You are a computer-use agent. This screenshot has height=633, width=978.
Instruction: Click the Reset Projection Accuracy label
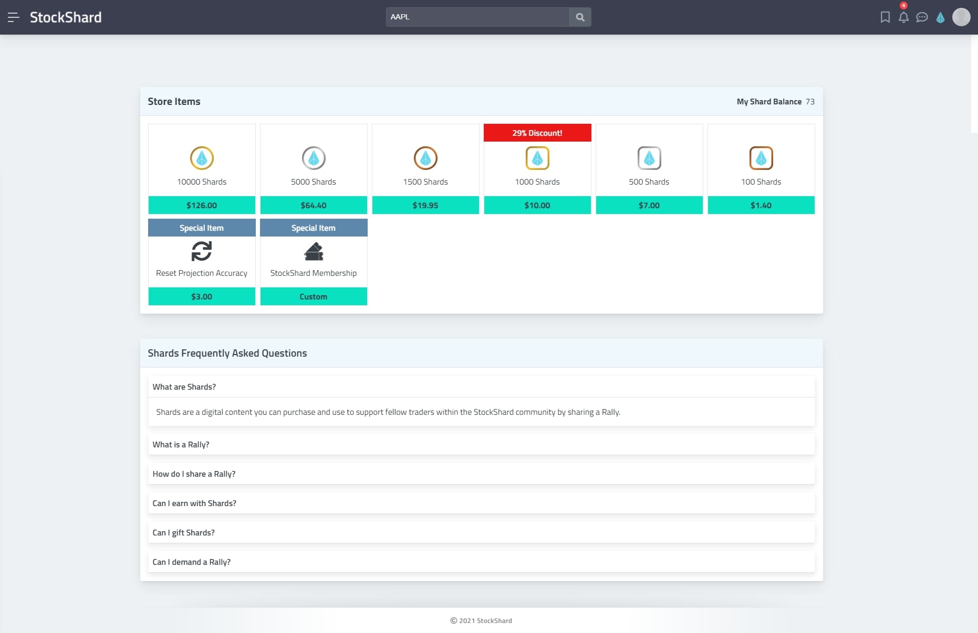tap(202, 273)
